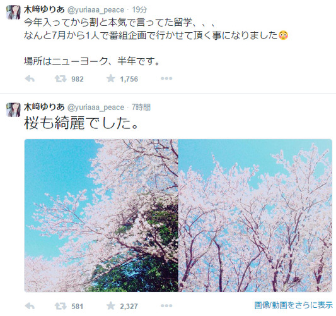This screenshot has width=336, height=316.
Task: Open the 19分 timestamp link
Action: pyautogui.click(x=139, y=9)
